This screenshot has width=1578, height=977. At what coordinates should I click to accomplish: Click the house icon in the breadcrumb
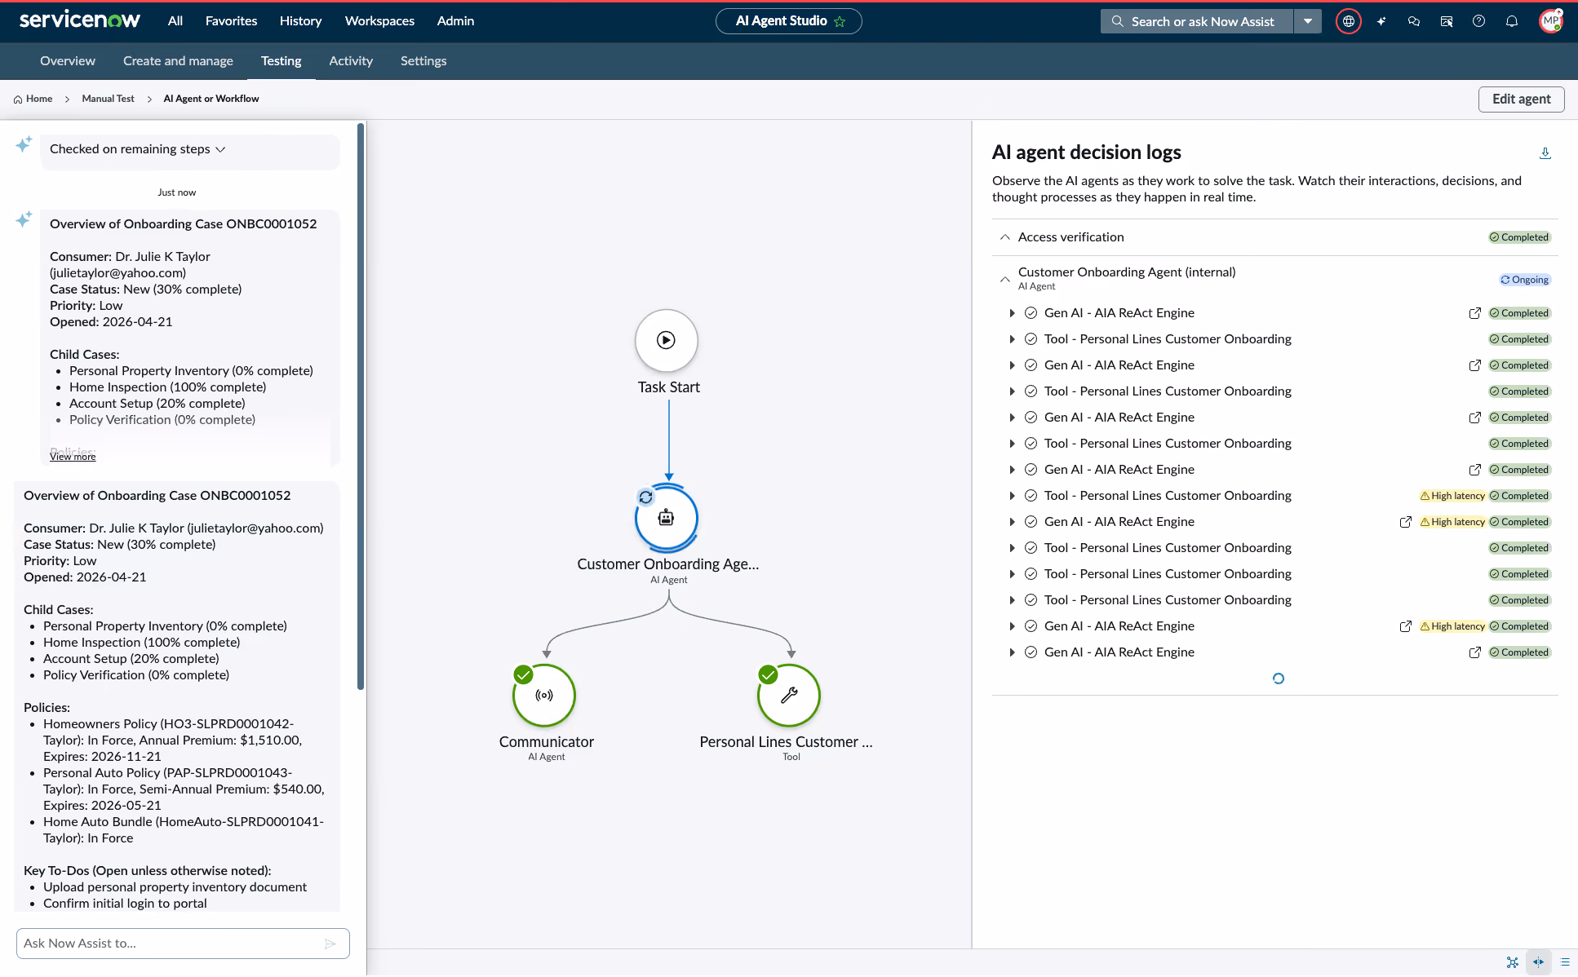18,99
